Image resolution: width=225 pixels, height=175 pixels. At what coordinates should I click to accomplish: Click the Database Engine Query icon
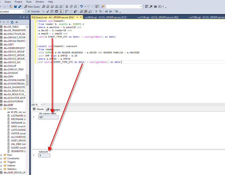click(44, 6)
